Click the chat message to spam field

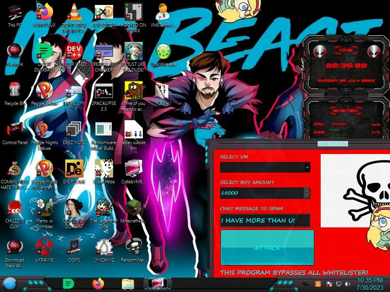265,221
